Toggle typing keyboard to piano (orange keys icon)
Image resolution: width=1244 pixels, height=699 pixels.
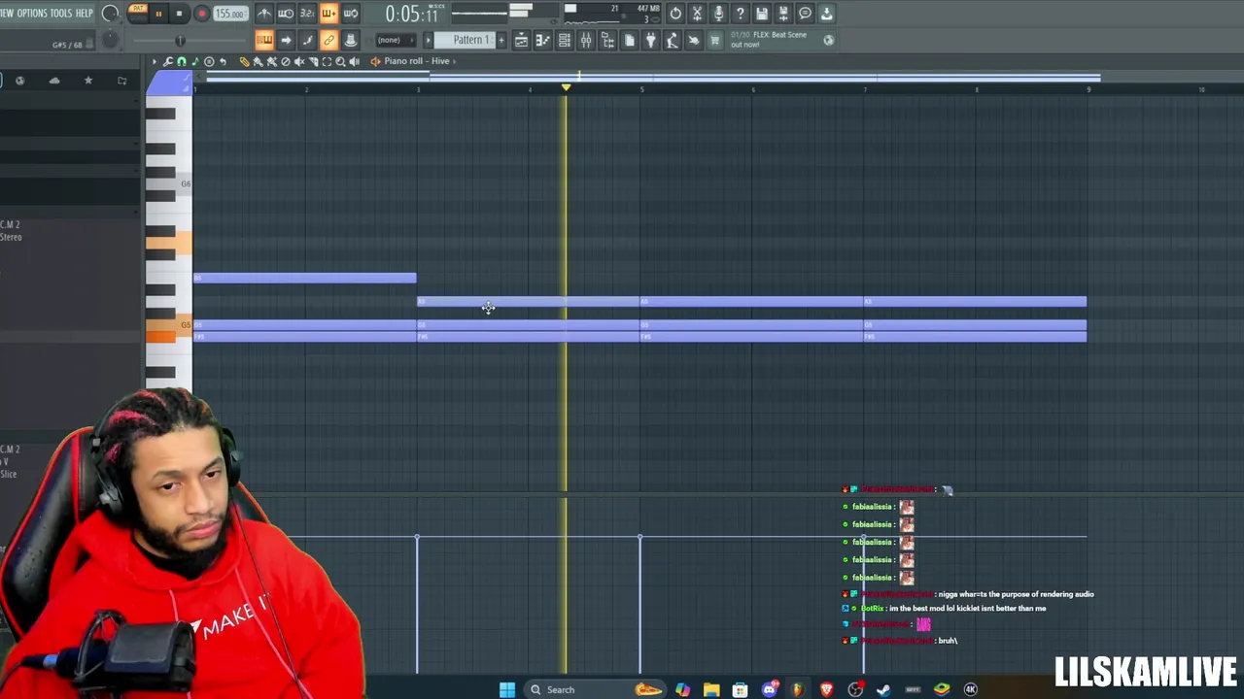pos(264,40)
